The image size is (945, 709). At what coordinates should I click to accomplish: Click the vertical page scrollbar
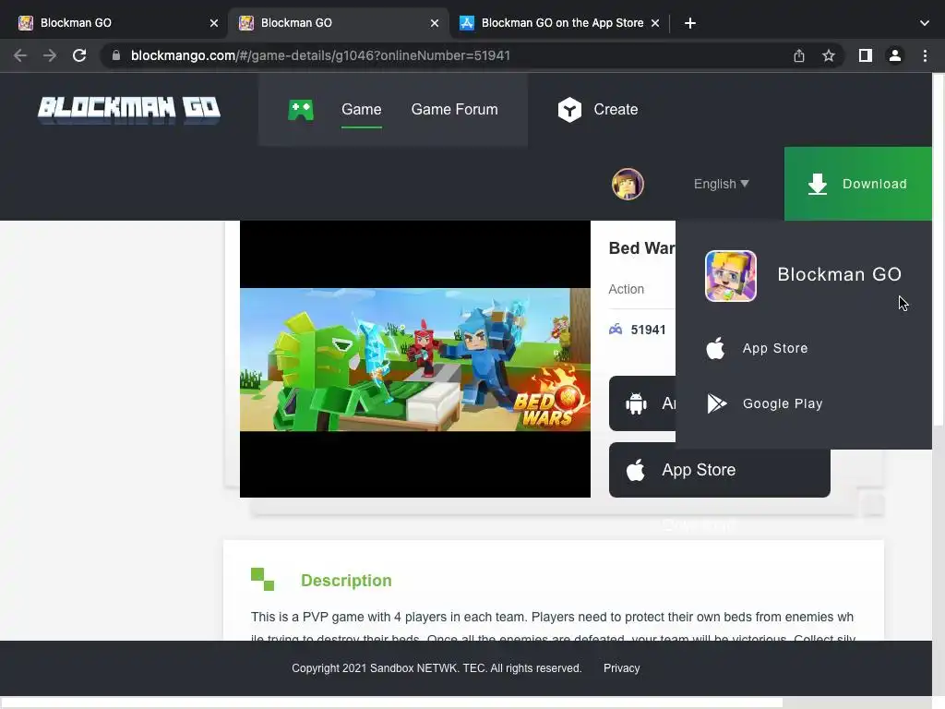pos(939,249)
